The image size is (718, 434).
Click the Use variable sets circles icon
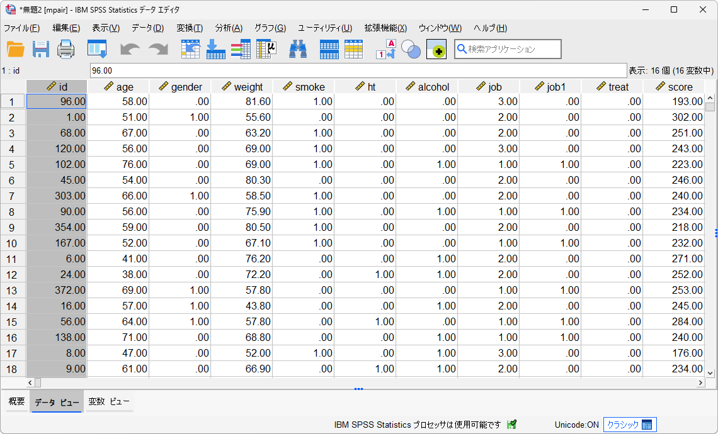(411, 49)
